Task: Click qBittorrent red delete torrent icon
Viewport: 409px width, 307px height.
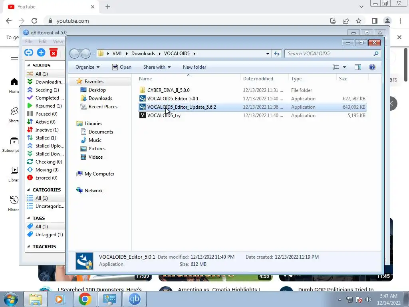Action: (x=54, y=52)
